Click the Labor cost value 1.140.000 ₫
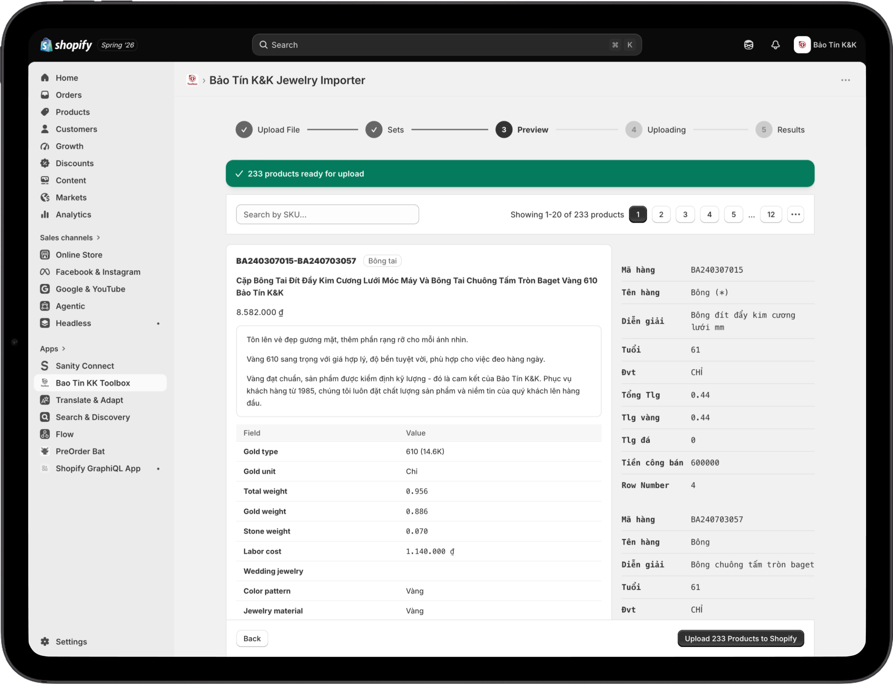893x684 pixels. [430, 551]
